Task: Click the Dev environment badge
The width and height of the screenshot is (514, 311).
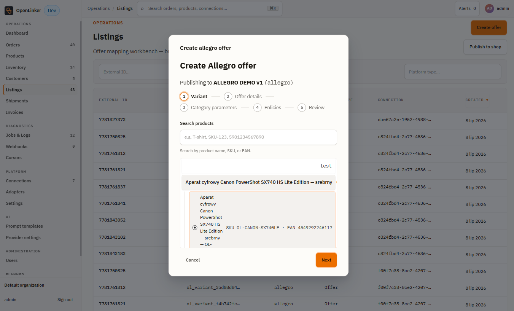Action: [52, 11]
